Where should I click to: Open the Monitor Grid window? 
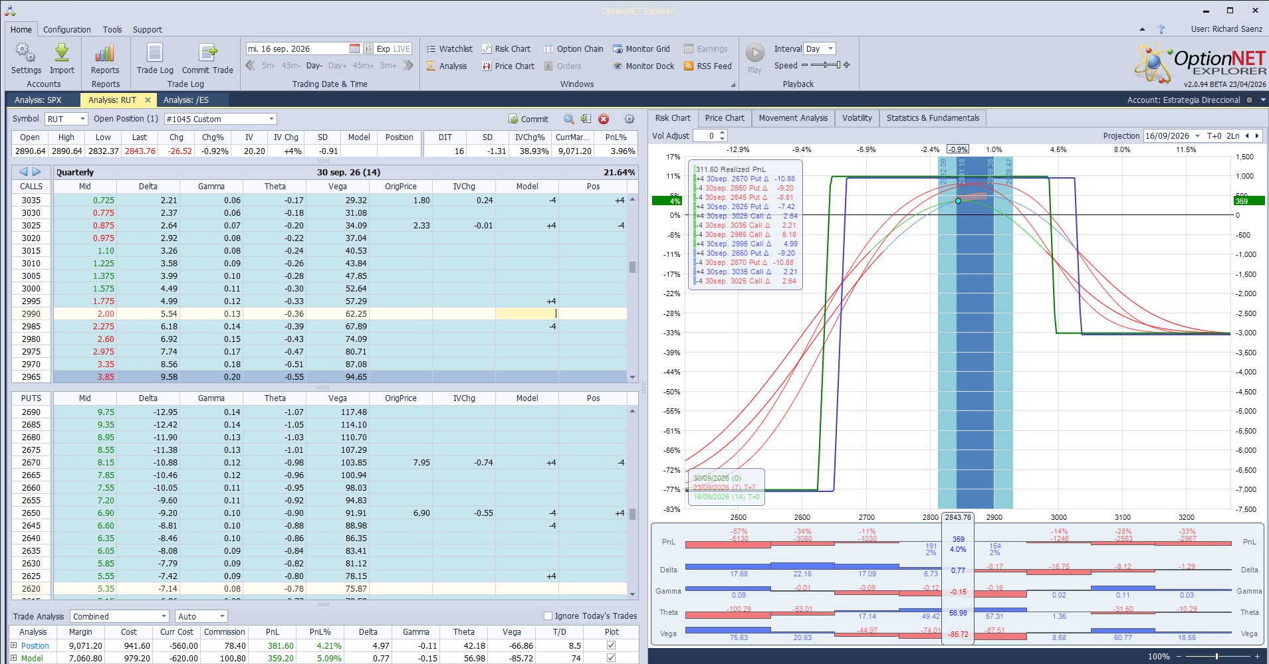point(641,49)
